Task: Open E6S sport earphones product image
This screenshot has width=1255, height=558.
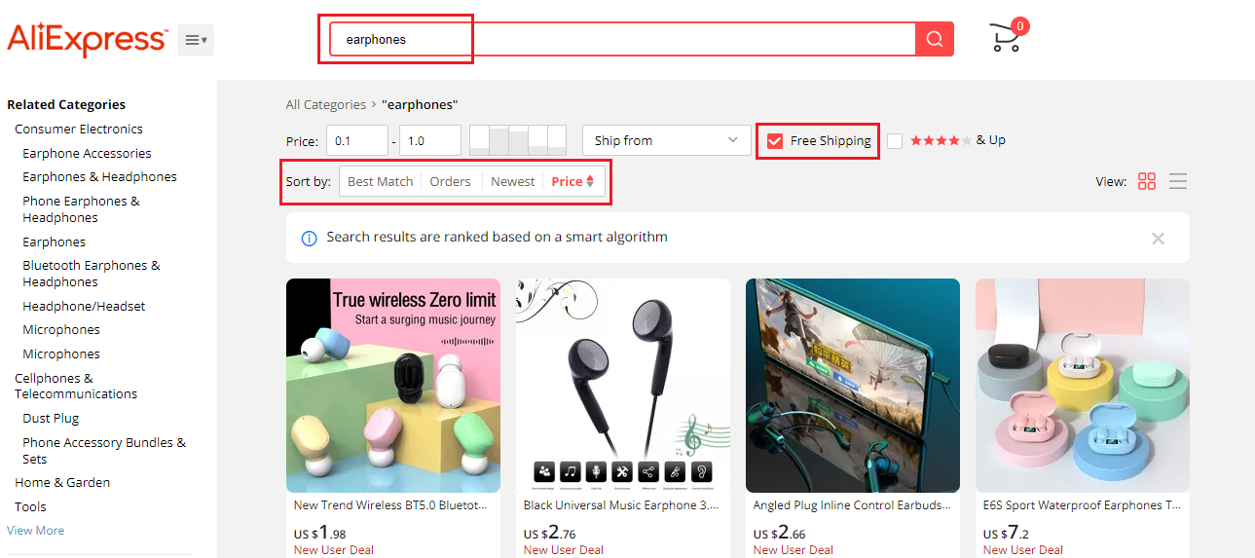Action: pos(1083,386)
